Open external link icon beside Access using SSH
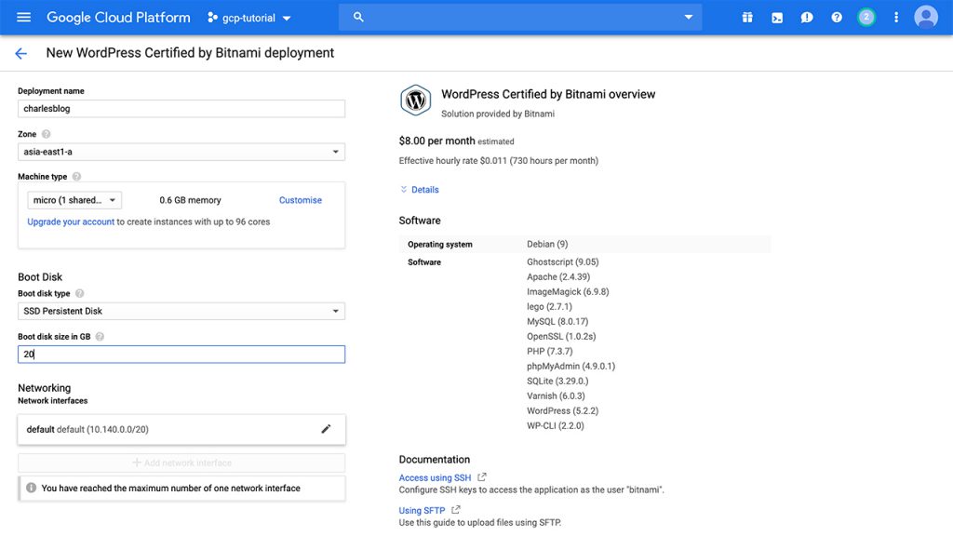Image resolution: width=953 pixels, height=536 pixels. tap(482, 477)
